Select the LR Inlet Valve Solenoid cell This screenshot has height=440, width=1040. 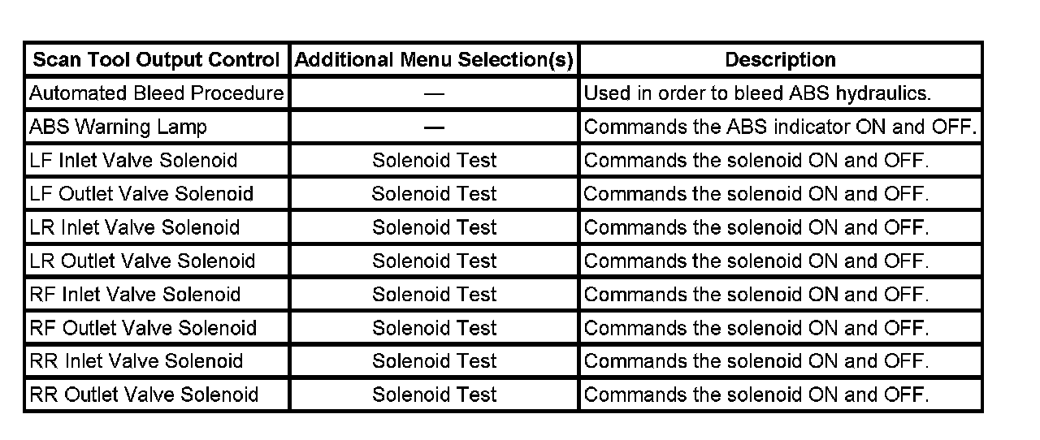[134, 227]
